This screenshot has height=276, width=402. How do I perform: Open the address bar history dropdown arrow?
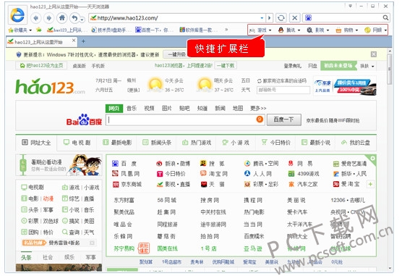[262, 18]
